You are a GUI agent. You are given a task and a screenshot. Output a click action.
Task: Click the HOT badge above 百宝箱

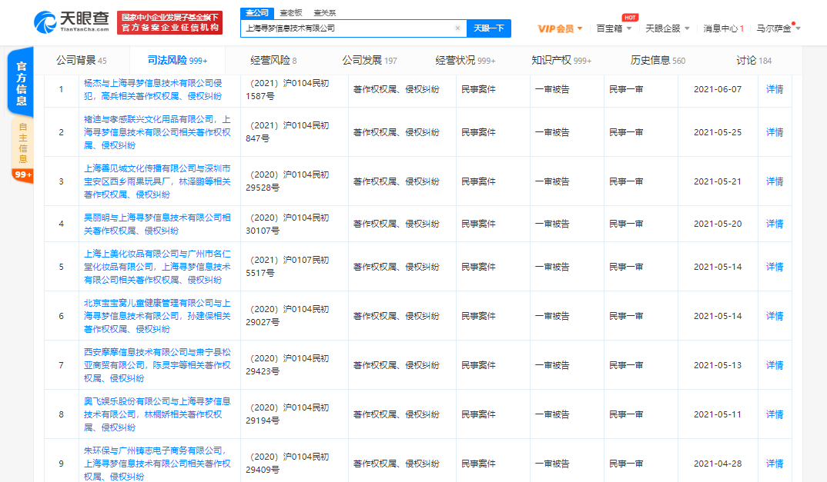pos(630,18)
